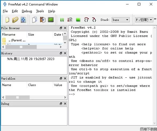Open the current directory path dropdown
The height and width of the screenshot is (131, 157).
(144, 20)
